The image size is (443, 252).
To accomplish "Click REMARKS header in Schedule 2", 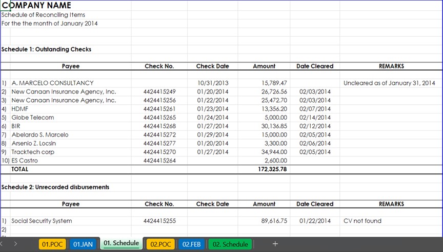I will tap(391, 204).
